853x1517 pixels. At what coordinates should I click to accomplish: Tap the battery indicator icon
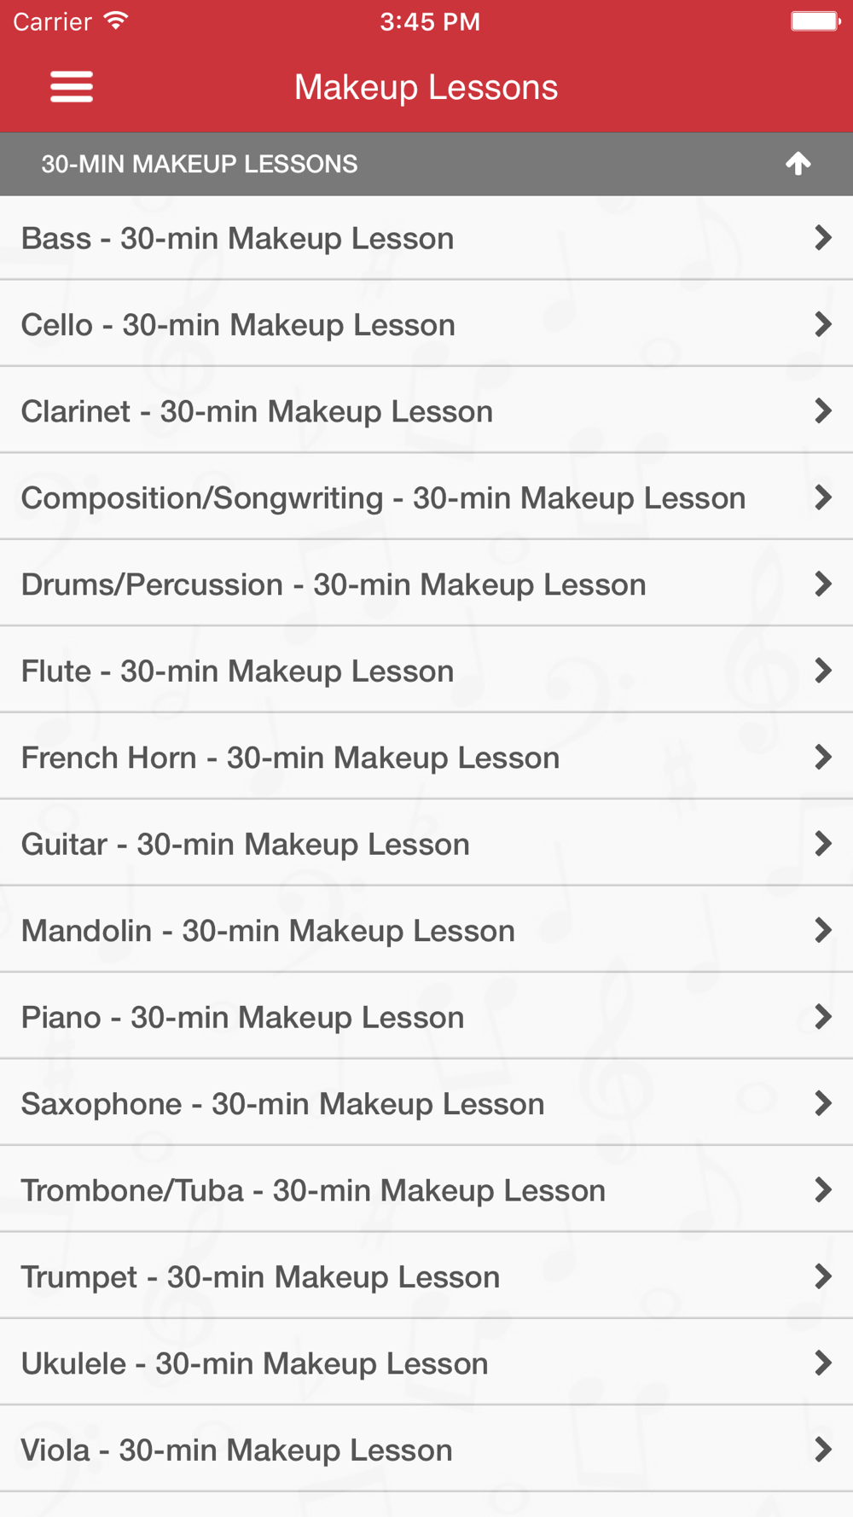(815, 20)
